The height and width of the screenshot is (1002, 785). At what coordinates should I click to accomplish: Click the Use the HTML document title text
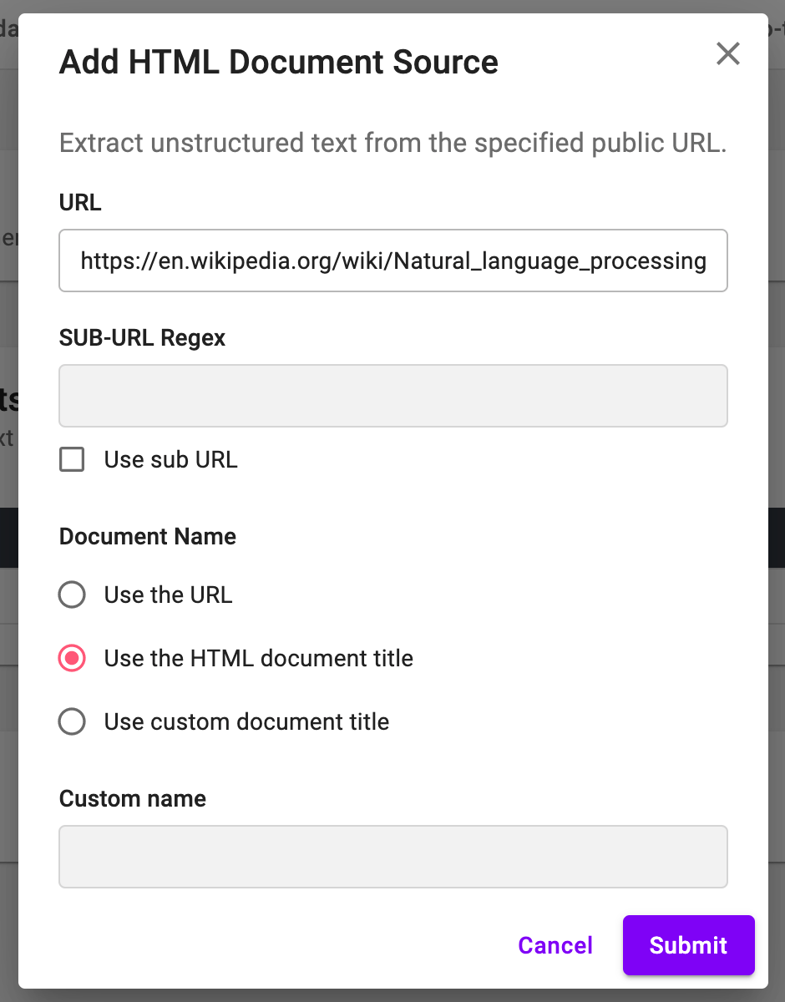(258, 658)
